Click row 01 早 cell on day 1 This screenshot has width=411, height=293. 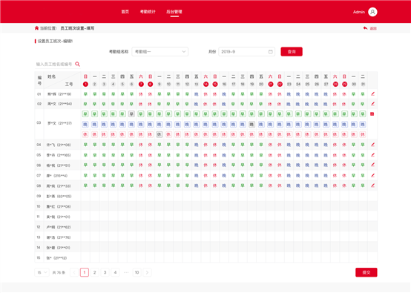(85, 93)
